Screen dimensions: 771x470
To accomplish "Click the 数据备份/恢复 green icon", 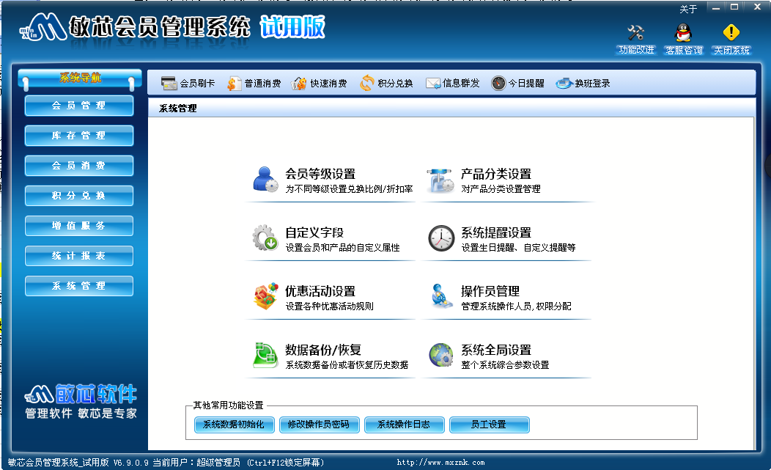I will [265, 355].
